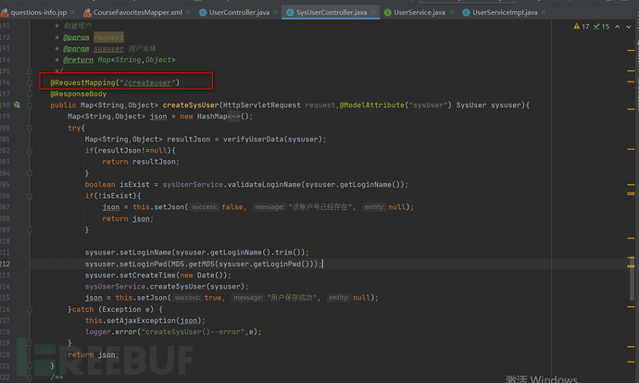Click the class icon on SysUserController.java tab

click(290, 13)
